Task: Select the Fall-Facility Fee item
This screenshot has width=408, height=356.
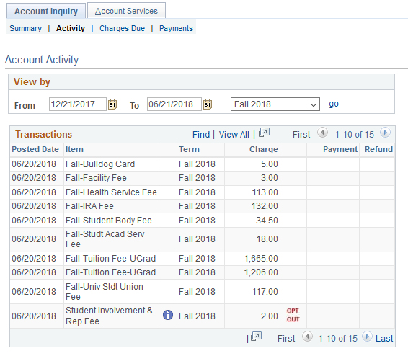Action: [x=96, y=178]
